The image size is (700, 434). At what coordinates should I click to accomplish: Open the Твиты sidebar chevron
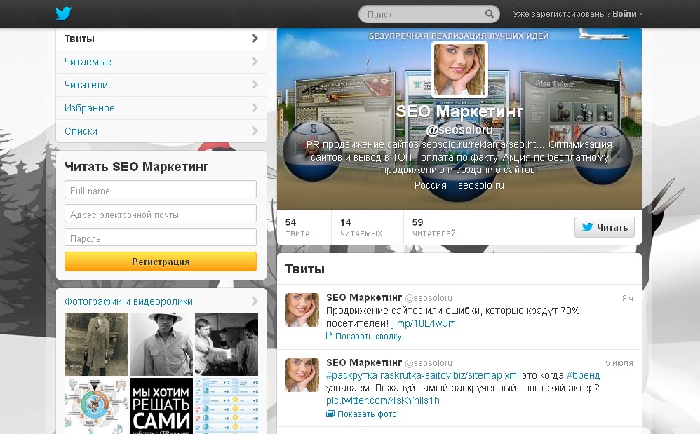(x=255, y=39)
